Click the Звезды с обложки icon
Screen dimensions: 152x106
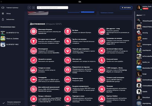click(33, 99)
